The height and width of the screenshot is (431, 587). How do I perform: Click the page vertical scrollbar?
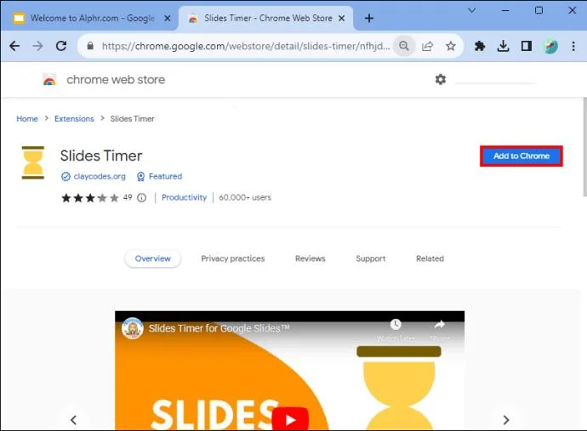point(584,147)
